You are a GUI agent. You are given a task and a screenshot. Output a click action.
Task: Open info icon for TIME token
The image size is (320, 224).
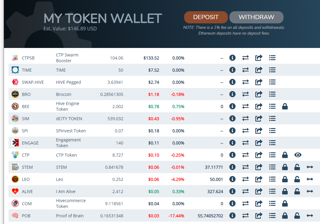232,70
